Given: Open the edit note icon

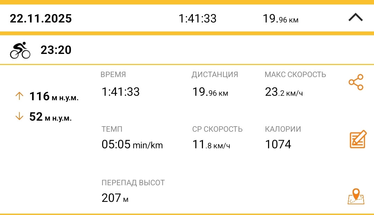Looking at the screenshot, I should [x=358, y=139].
